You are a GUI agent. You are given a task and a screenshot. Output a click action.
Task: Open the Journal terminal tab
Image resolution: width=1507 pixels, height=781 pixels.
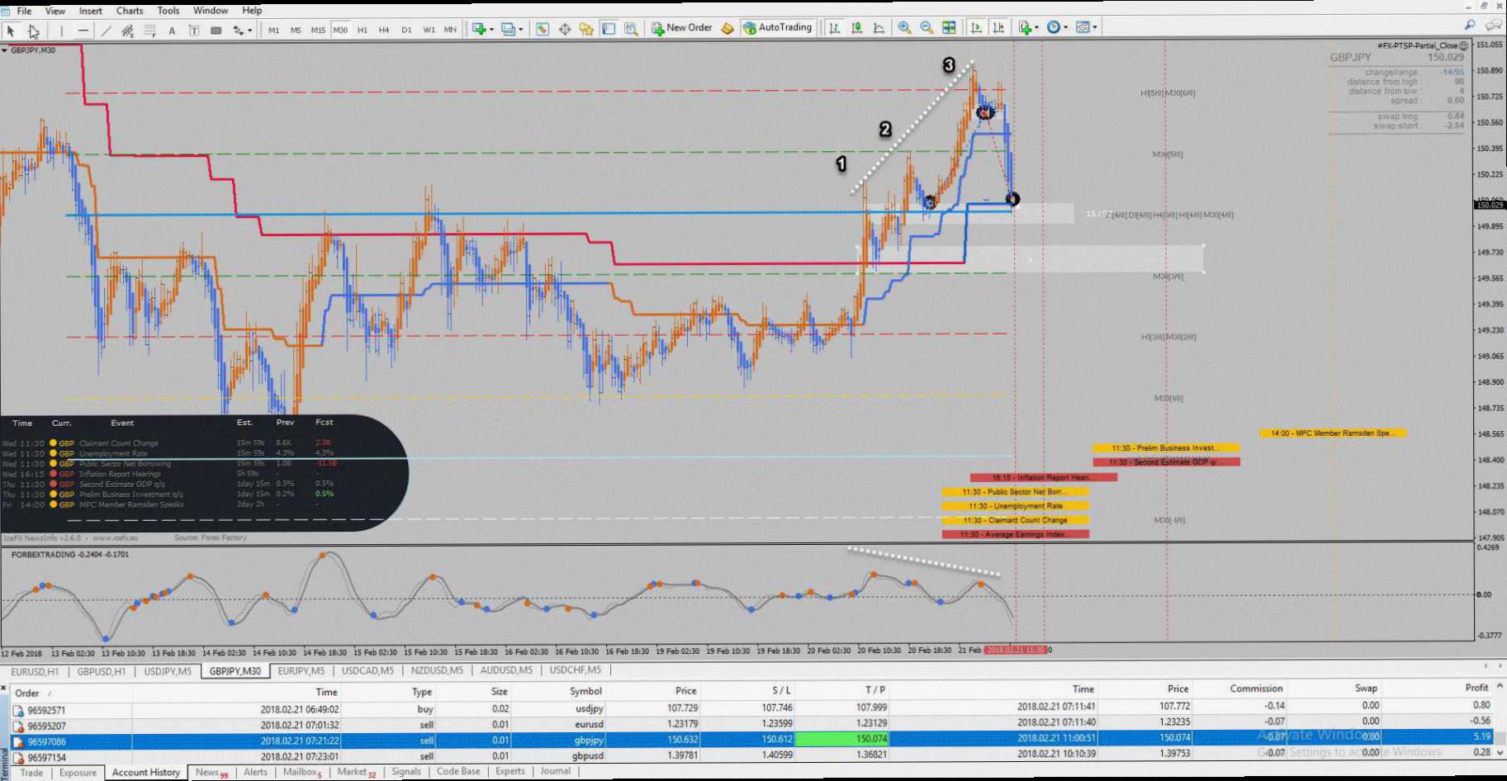[x=556, y=772]
